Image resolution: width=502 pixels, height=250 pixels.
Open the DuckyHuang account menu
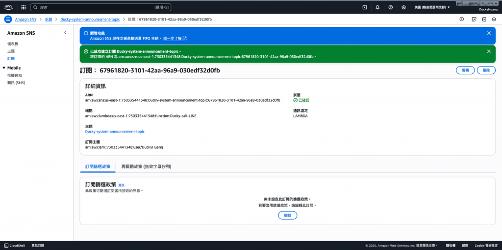(488, 10)
